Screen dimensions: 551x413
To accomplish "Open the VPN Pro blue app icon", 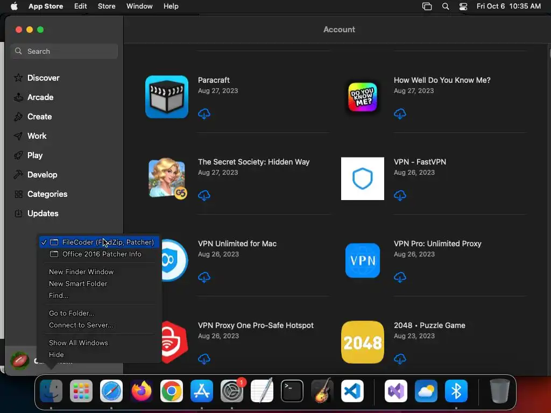I will (362, 260).
